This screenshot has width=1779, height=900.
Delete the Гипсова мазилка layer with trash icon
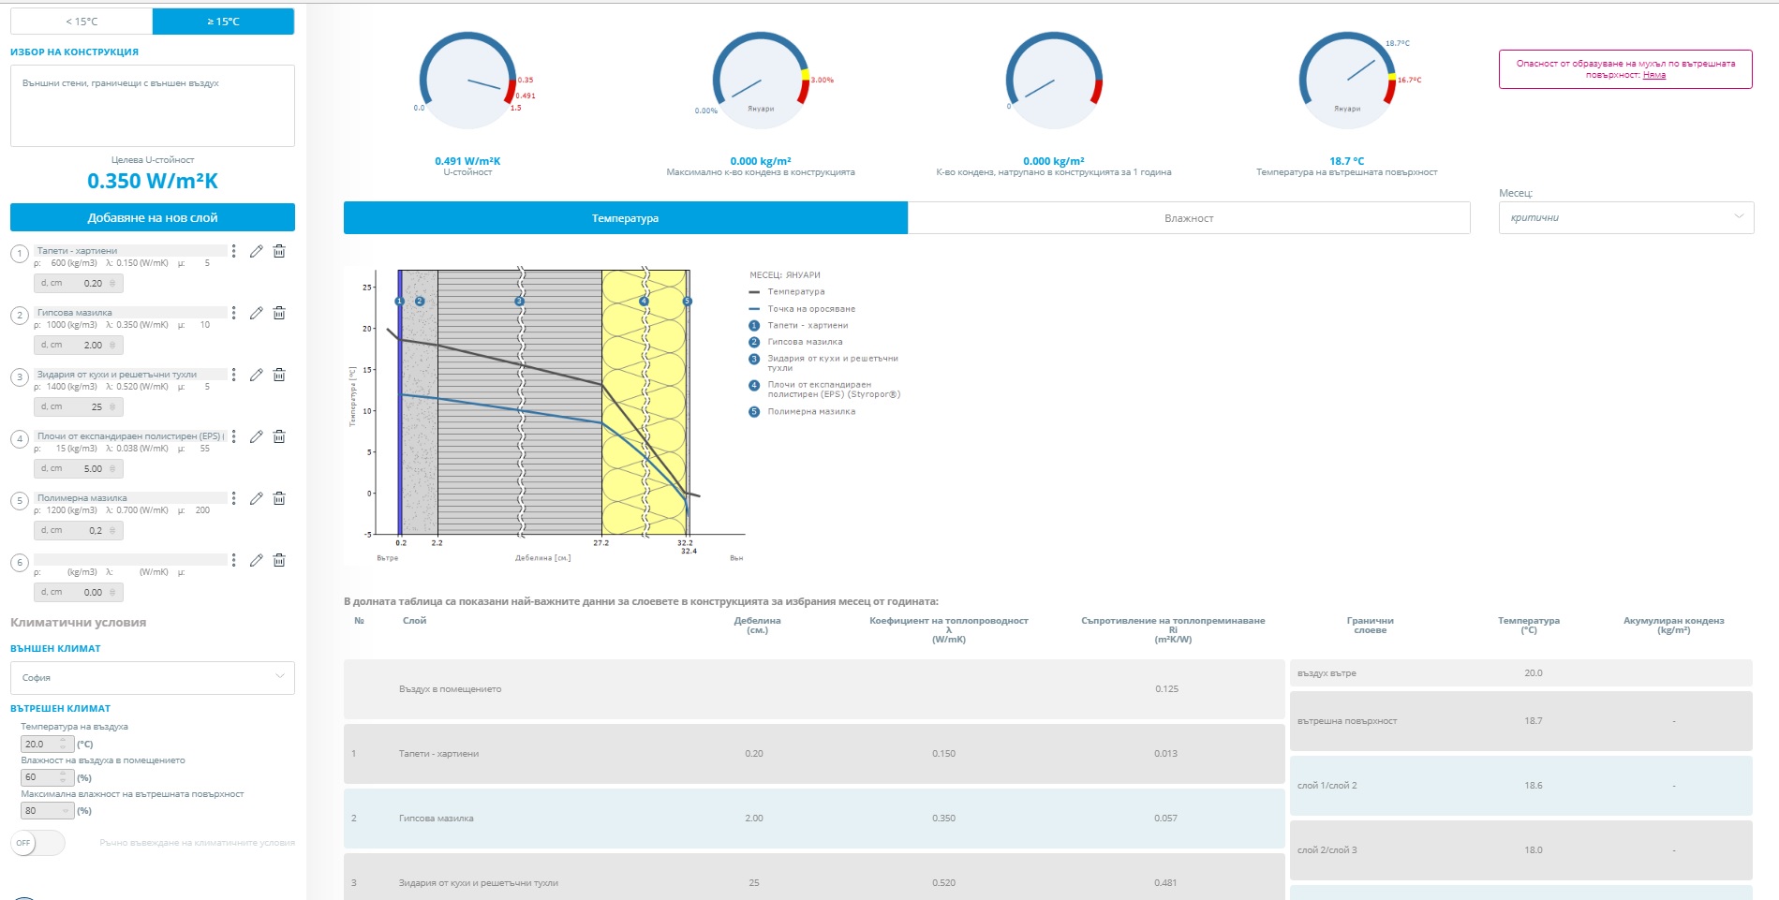pos(279,313)
